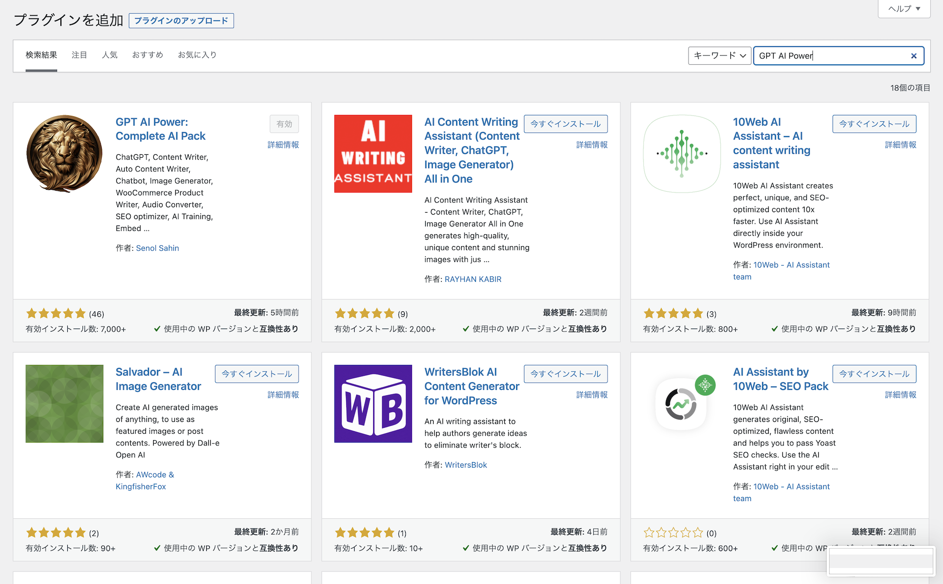Click the star rating of GPT AI Power
Viewport: 943px width, 584px height.
point(56,313)
